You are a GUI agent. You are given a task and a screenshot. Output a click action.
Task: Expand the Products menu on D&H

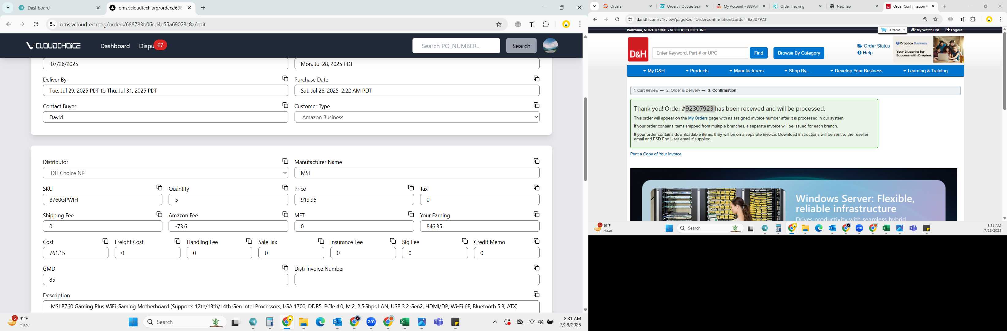click(x=697, y=71)
